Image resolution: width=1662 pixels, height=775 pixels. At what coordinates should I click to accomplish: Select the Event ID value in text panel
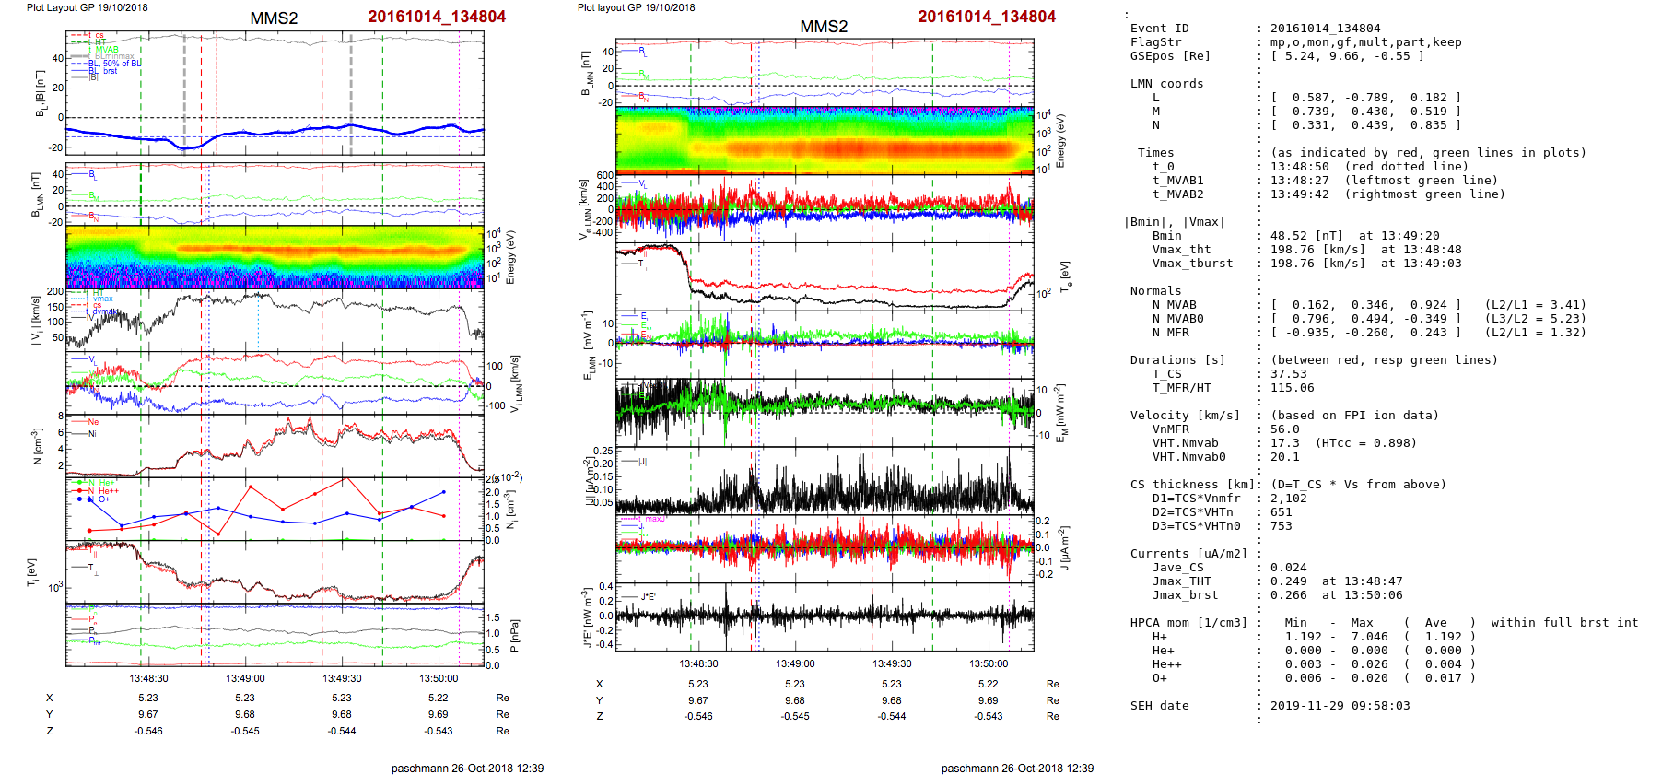click(x=1325, y=29)
